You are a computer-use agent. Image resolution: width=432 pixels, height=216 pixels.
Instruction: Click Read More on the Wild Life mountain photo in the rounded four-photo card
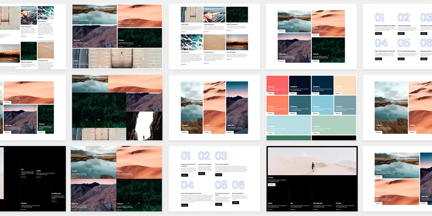(x=281, y=61)
